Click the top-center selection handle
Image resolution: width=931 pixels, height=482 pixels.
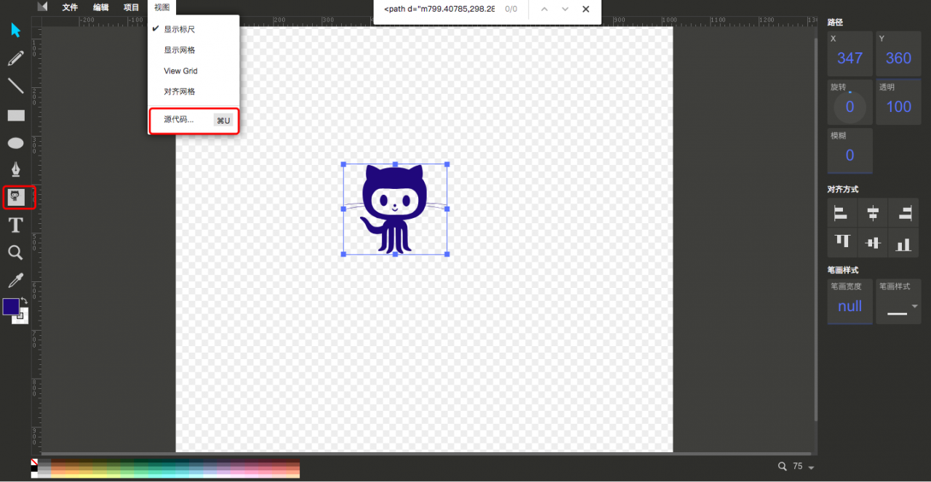click(x=395, y=164)
